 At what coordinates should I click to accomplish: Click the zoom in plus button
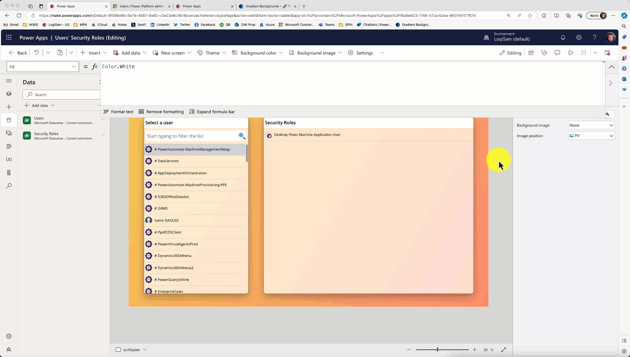point(474,350)
